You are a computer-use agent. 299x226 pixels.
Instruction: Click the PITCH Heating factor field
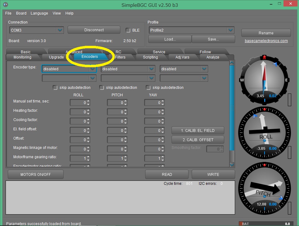click(x=117, y=112)
